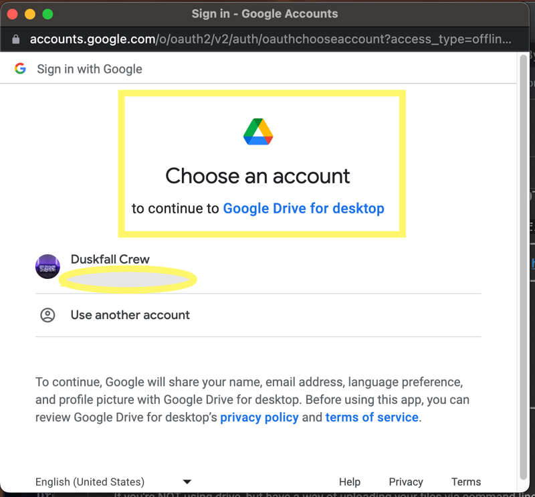Click the language dropdown arrow
This screenshot has width=535, height=497.
pyautogui.click(x=187, y=482)
